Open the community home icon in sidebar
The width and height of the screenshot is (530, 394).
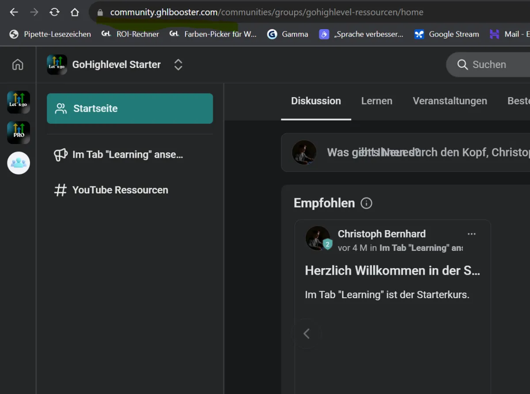[x=18, y=65]
